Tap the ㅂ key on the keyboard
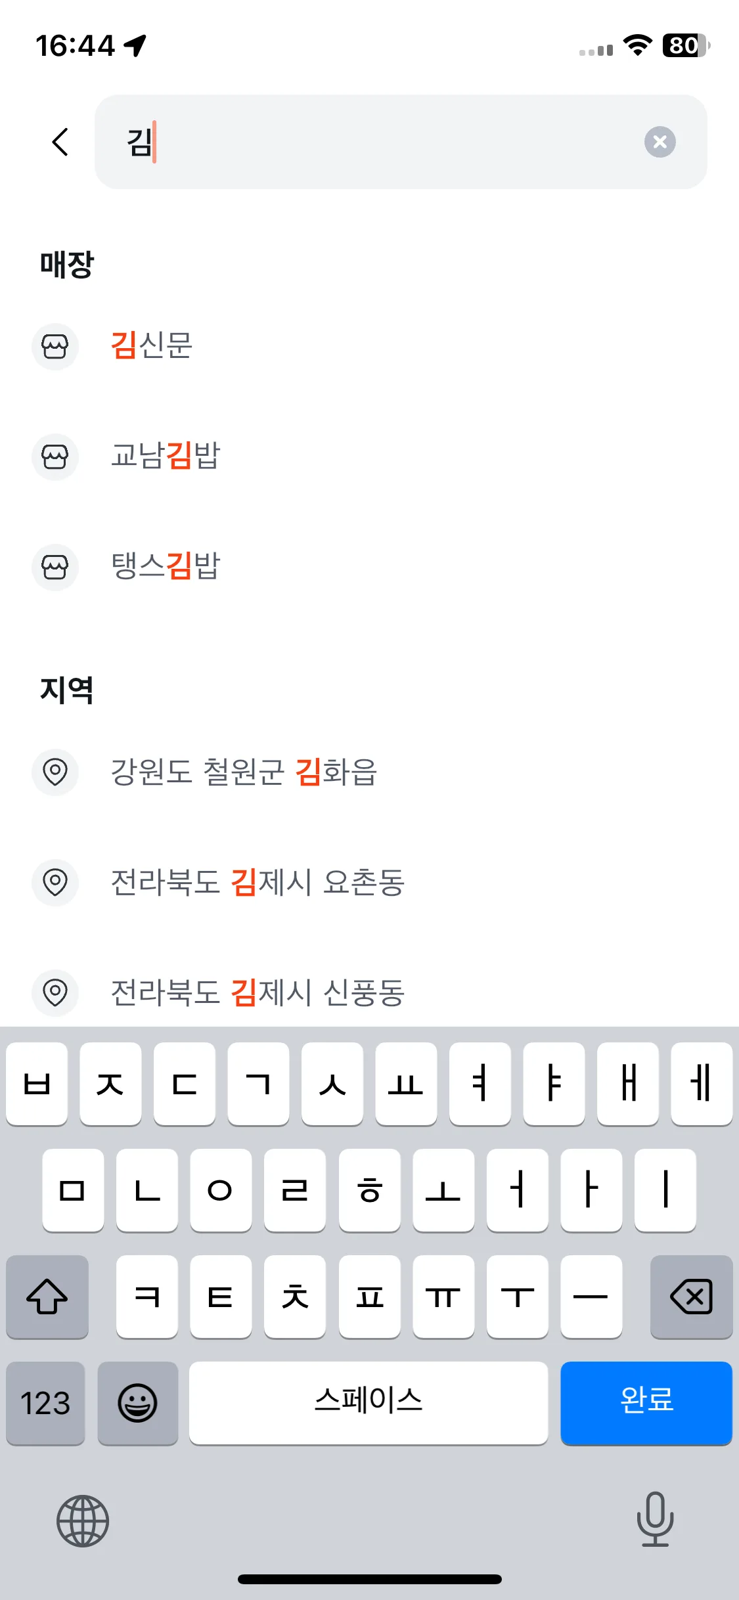 pyautogui.click(x=37, y=1084)
